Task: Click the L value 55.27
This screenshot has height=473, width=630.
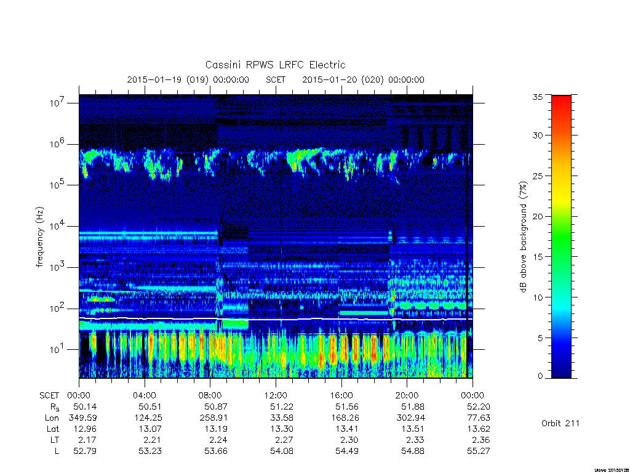Action: click(x=479, y=451)
